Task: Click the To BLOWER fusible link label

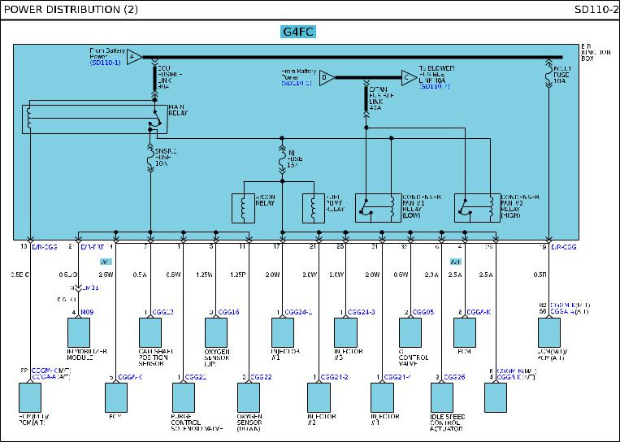Action: click(436, 74)
